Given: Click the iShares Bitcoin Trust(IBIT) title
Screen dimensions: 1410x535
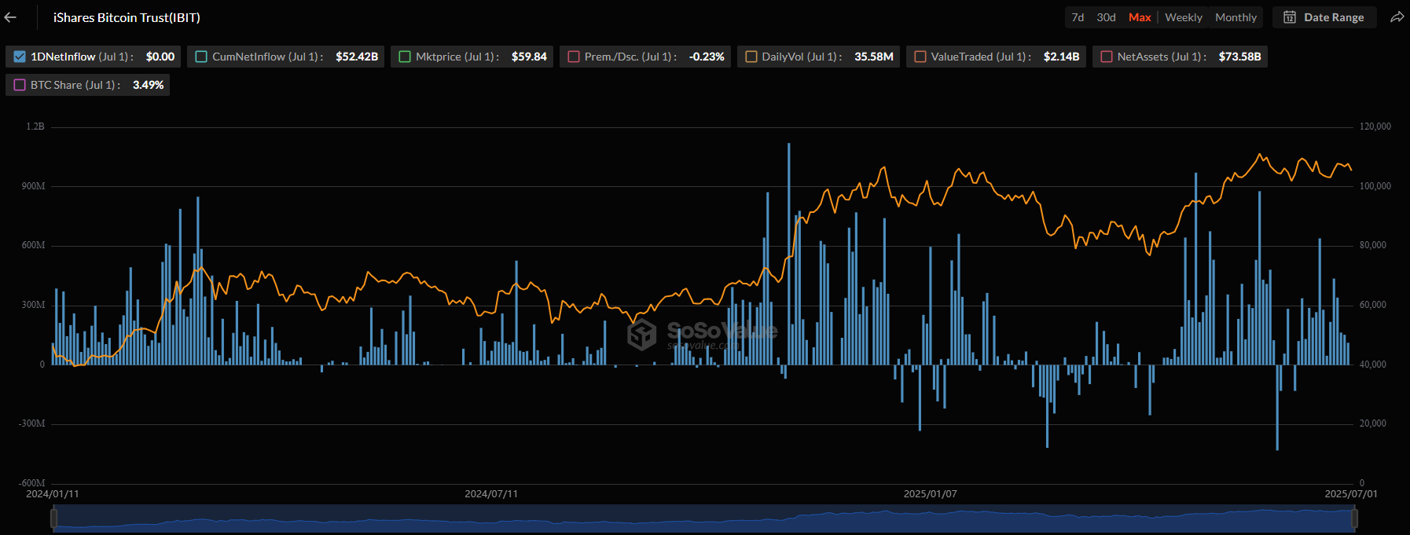Looking at the screenshot, I should [x=127, y=17].
